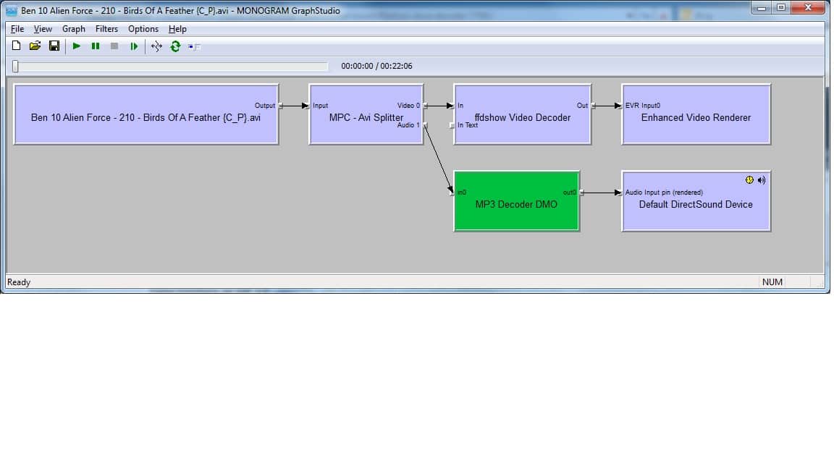Step one frame forward in toolbar
834x469 pixels.
[x=134, y=46]
